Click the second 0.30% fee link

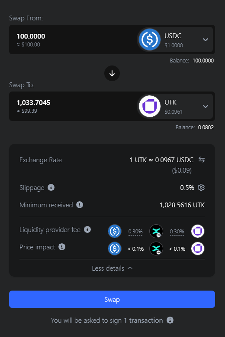click(177, 232)
